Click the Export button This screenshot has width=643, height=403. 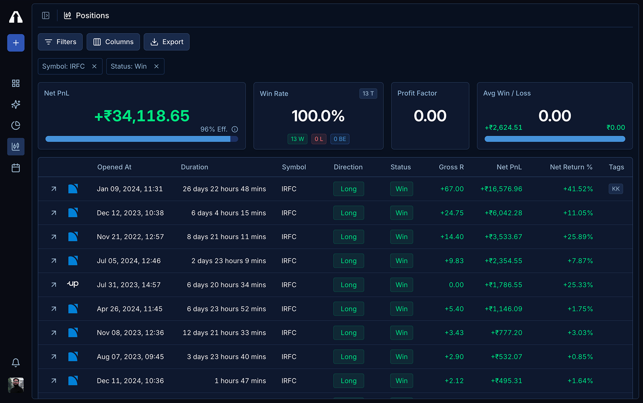coord(167,42)
